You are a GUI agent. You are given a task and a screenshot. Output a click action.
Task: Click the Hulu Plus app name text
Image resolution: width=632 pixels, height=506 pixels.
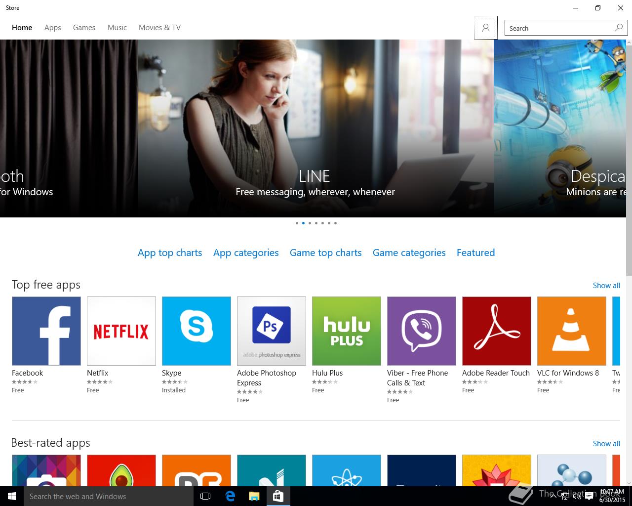[327, 373]
